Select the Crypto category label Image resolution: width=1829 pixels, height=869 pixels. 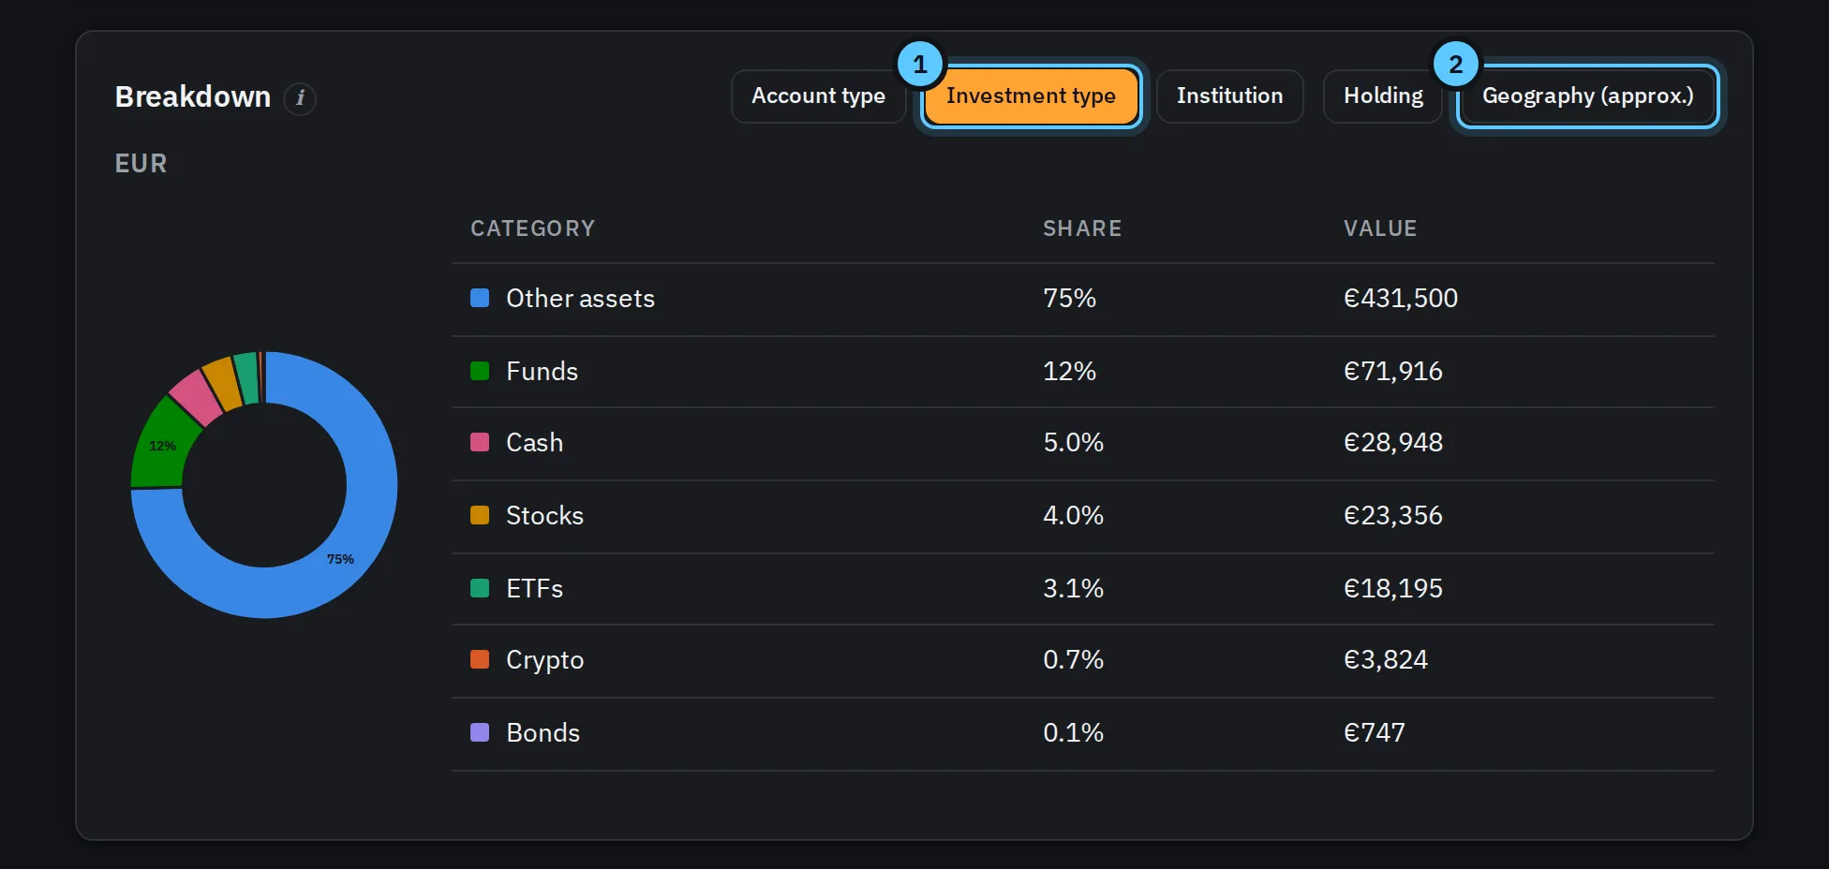pos(544,660)
